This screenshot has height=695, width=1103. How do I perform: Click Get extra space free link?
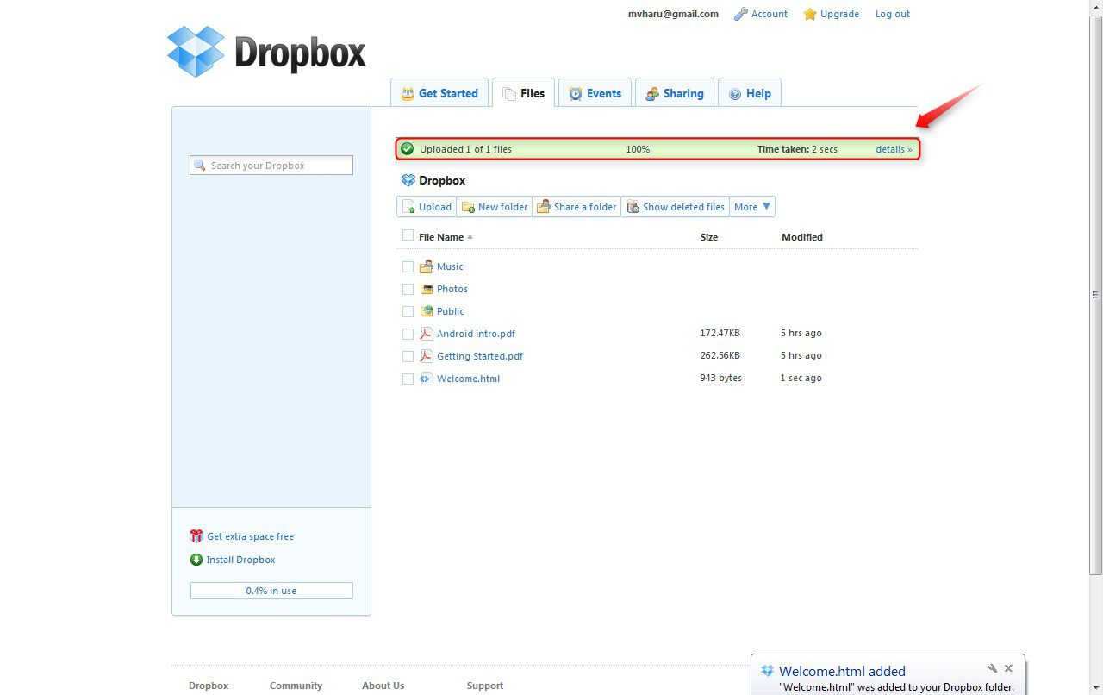[250, 536]
